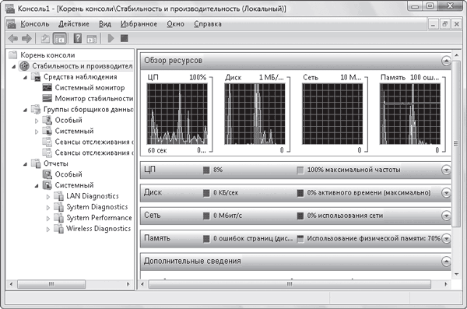
Task: Click the tree pane scroll right arrow
Action: click(128, 284)
